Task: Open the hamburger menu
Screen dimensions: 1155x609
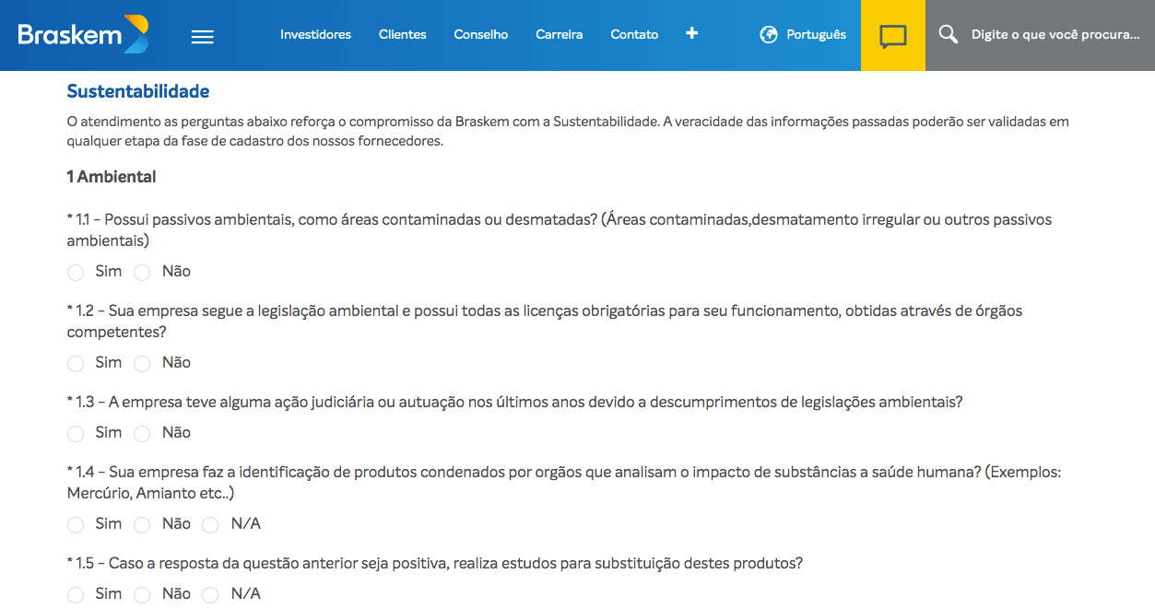Action: 202,36
